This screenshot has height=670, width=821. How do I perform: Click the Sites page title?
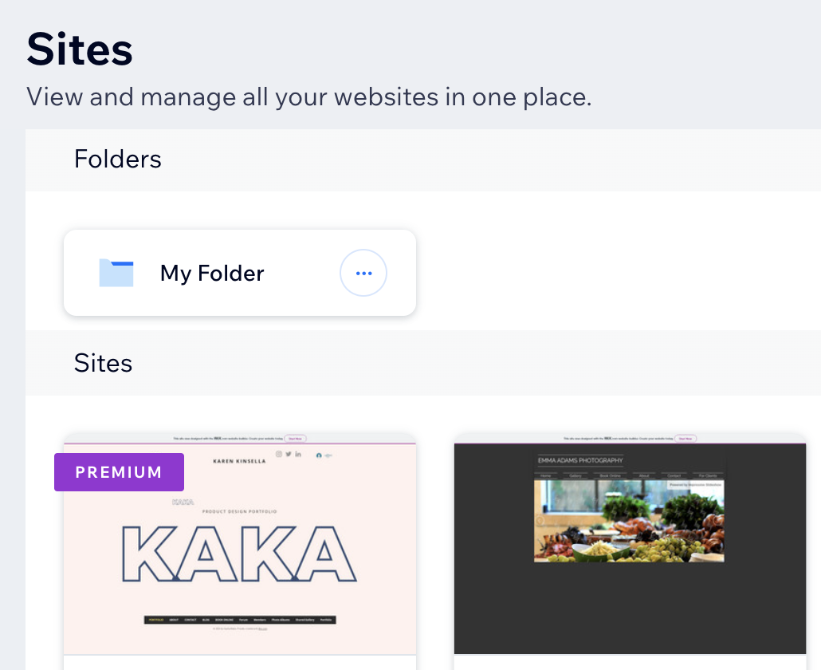80,49
